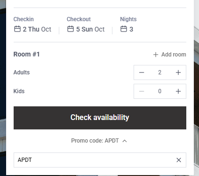Click the Nights calendar icon

124,29
